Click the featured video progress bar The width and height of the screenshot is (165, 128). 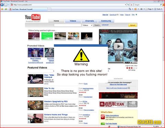[116, 63]
